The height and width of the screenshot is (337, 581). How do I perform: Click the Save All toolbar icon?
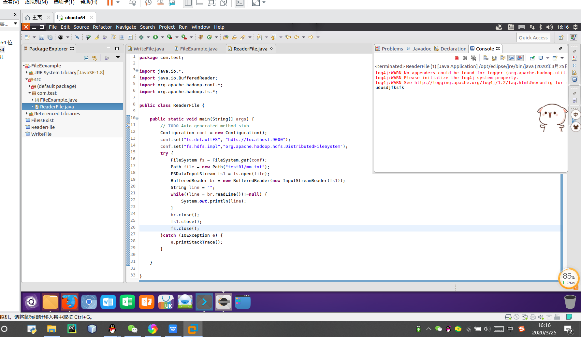coord(50,37)
